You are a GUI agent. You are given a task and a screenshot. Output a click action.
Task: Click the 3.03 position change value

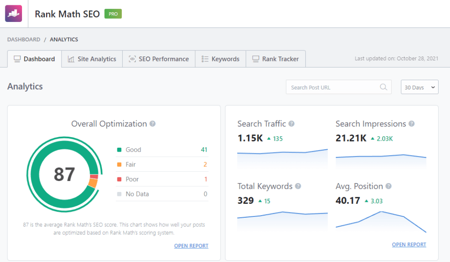[x=377, y=201]
